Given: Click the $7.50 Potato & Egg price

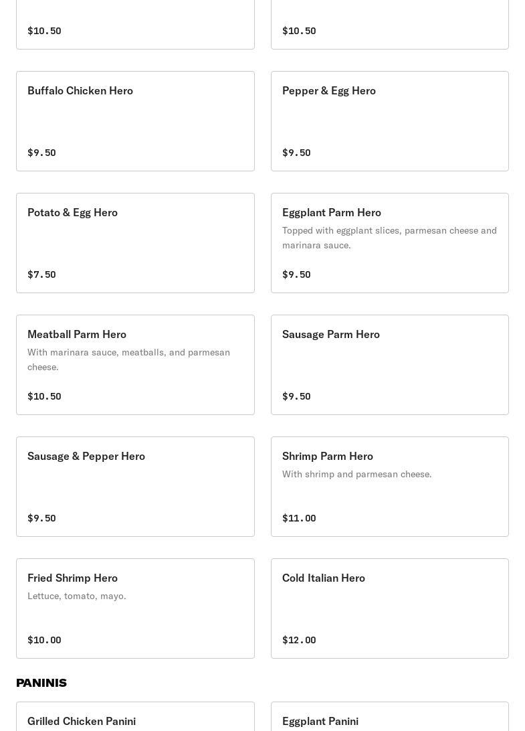Looking at the screenshot, I should (41, 274).
